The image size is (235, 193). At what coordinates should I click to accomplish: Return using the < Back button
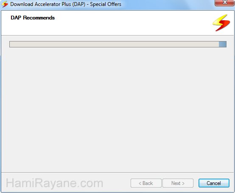pyautogui.click(x=146, y=183)
